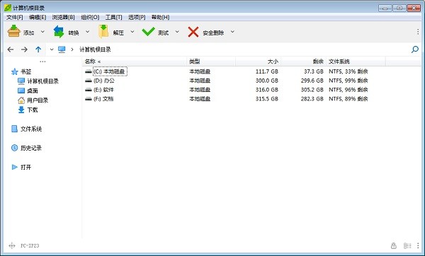
Task: Click the 桌面 desktop icon in sidebar
Action: 21,91
